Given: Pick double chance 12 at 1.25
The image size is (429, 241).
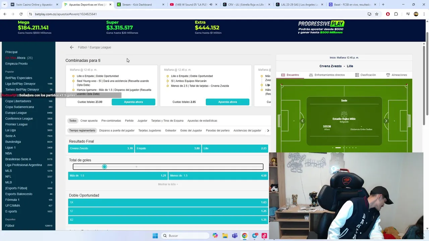Looking at the screenshot, I should coord(168,211).
